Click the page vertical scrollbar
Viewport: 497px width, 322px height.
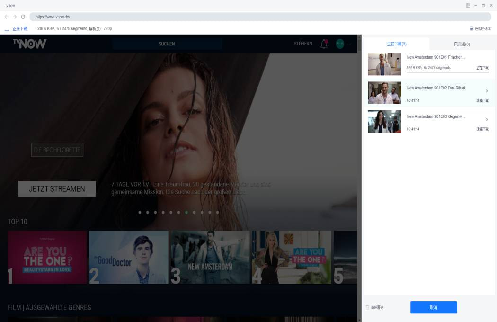359,179
